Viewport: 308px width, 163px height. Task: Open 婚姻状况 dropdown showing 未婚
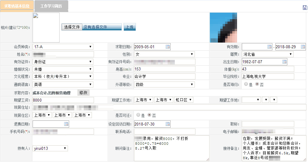(x=63, y=69)
